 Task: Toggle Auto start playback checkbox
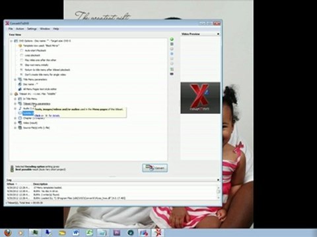point(22,51)
